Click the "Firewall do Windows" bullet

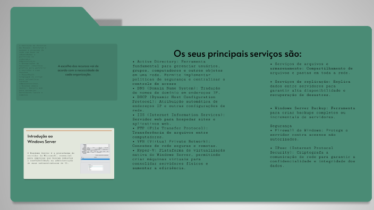309,135
